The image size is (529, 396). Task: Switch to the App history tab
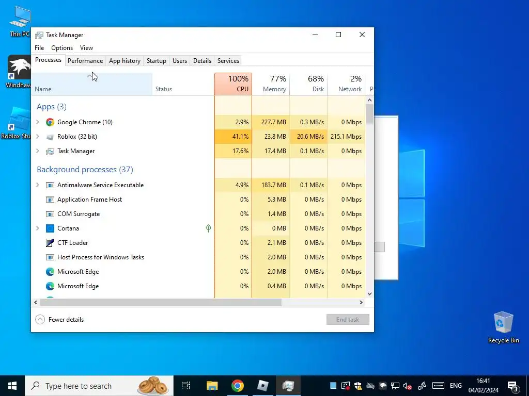click(125, 61)
